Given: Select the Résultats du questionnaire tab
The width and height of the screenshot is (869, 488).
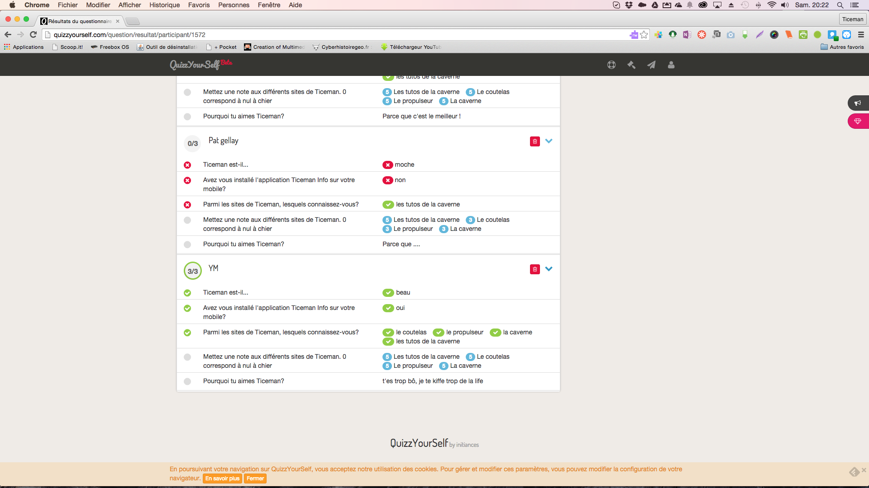Looking at the screenshot, I should [x=80, y=21].
